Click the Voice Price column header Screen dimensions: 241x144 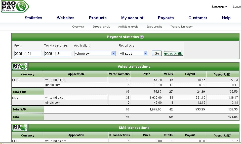(x=146, y=74)
